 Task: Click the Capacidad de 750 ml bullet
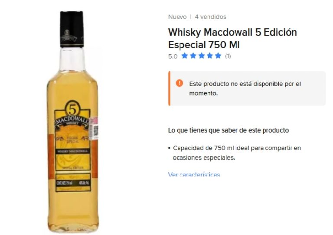237,153
